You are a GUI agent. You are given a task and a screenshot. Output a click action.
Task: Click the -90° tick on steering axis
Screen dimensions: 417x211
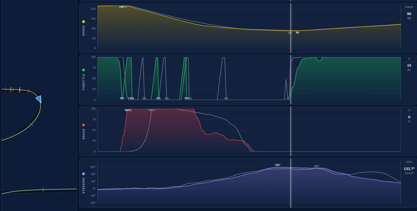point(93,203)
